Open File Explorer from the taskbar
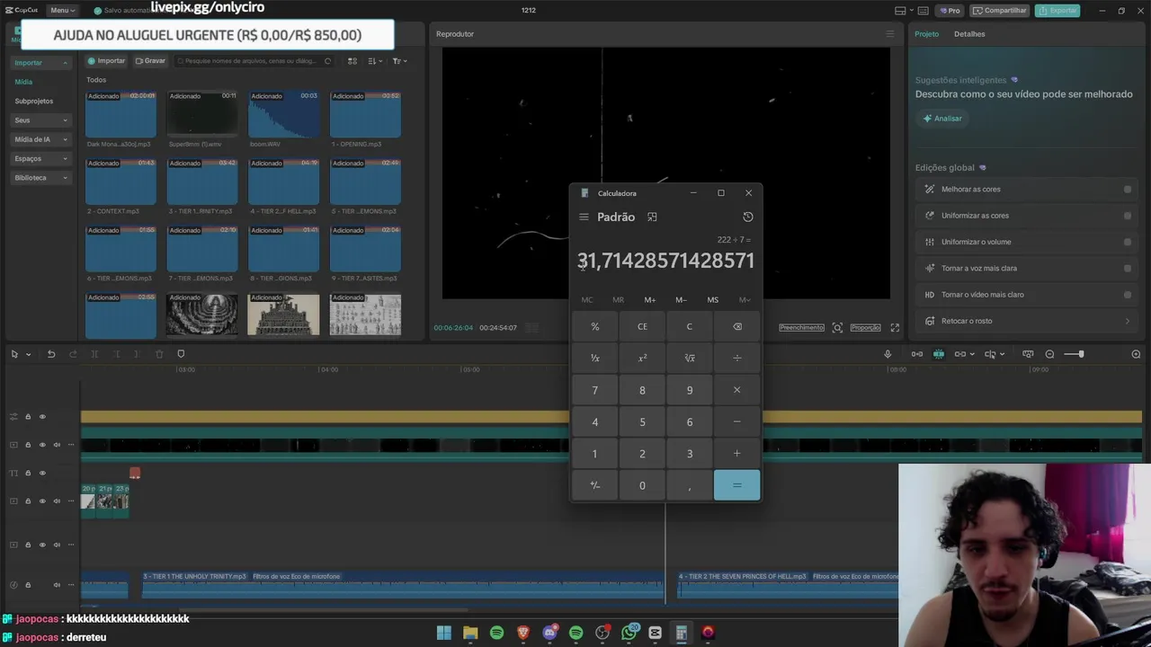Image resolution: width=1151 pixels, height=647 pixels. (x=470, y=633)
